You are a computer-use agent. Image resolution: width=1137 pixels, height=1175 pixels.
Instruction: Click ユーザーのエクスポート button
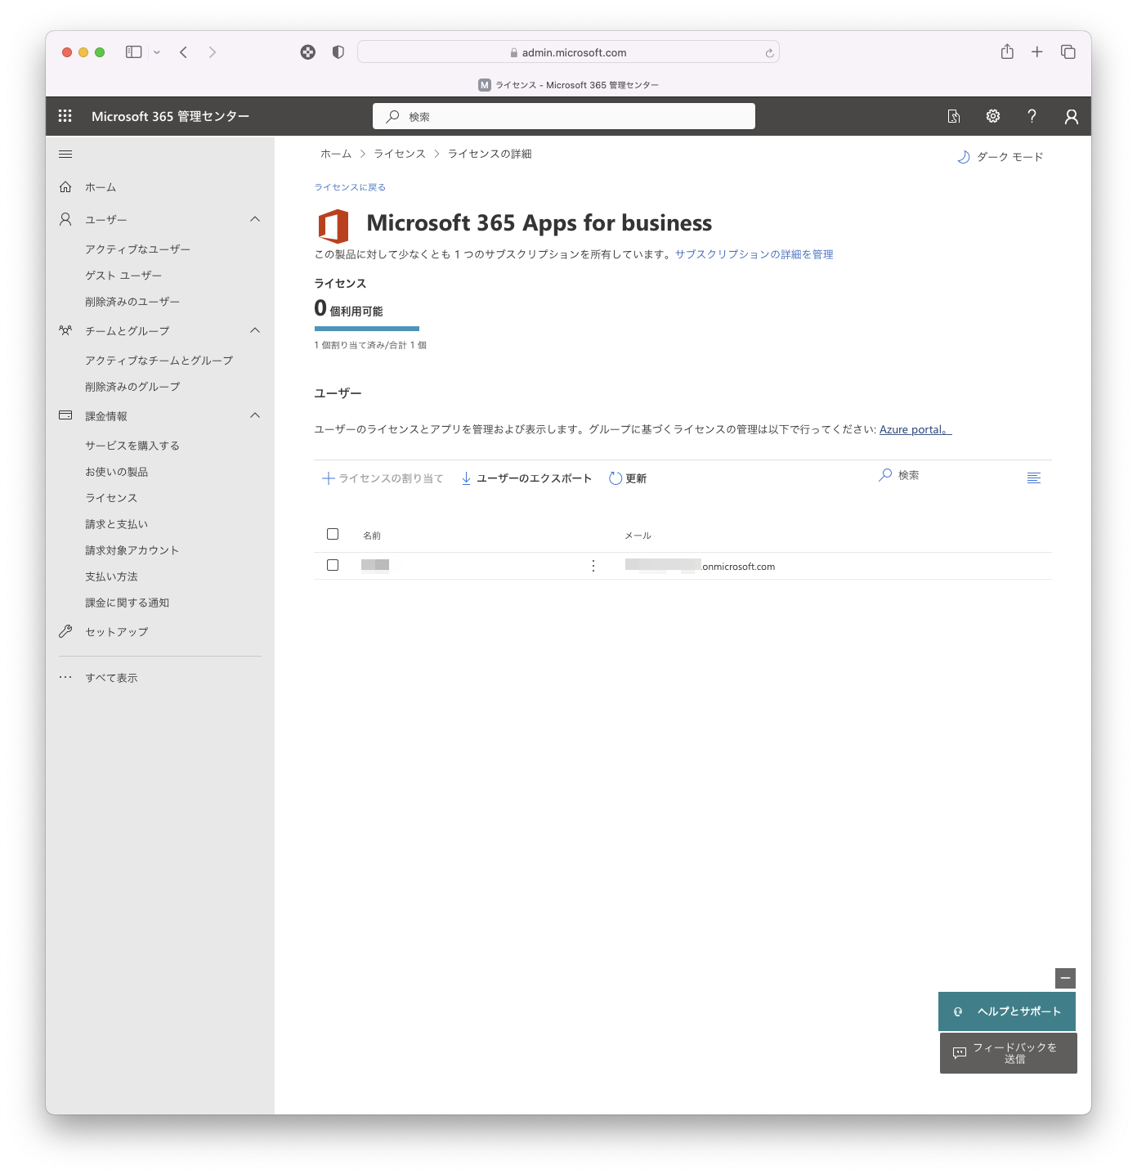(526, 478)
